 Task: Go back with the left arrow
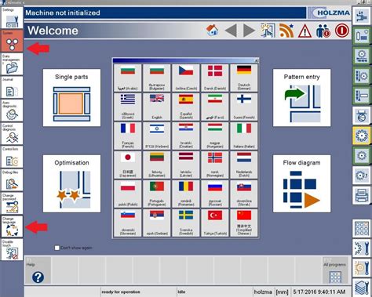click(231, 31)
